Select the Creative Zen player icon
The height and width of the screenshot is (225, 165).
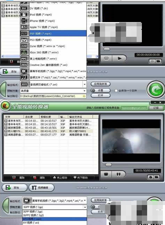pyautogui.click(x=25, y=65)
